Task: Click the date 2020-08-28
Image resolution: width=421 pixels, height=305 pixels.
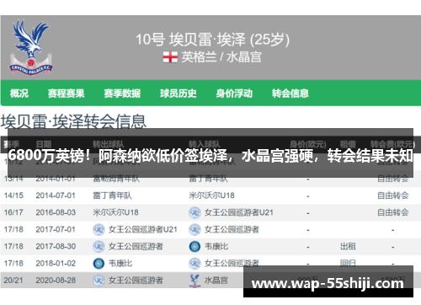Action: pos(56,281)
